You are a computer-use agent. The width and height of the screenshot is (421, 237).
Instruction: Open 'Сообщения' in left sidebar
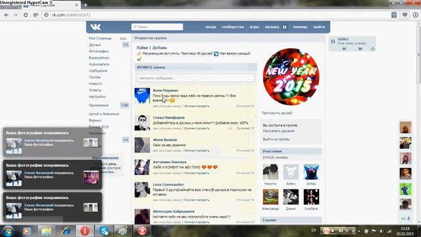(98, 70)
